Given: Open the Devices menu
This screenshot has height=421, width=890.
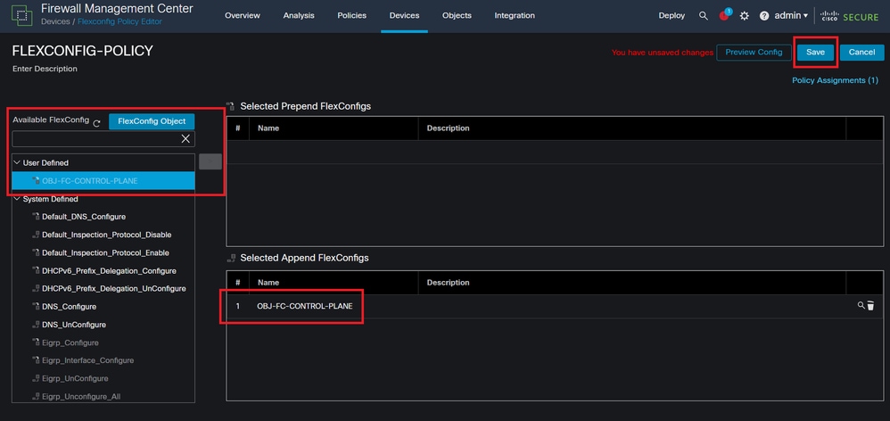Looking at the screenshot, I should 404,16.
